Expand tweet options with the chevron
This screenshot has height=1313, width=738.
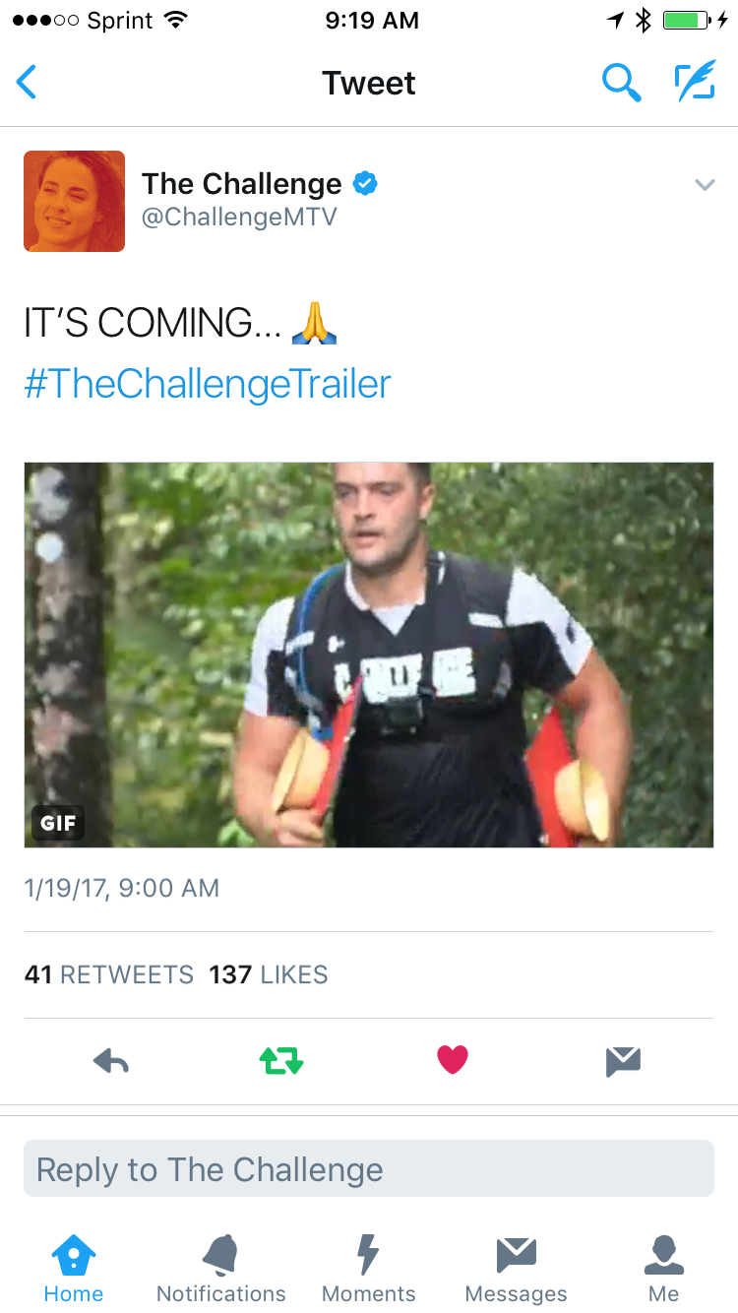[x=704, y=184]
